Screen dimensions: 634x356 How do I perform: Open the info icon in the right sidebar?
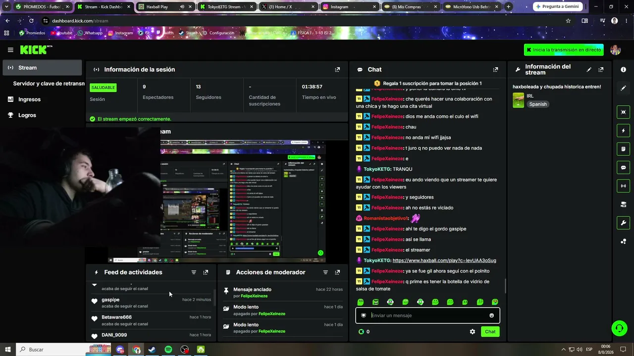point(623,70)
